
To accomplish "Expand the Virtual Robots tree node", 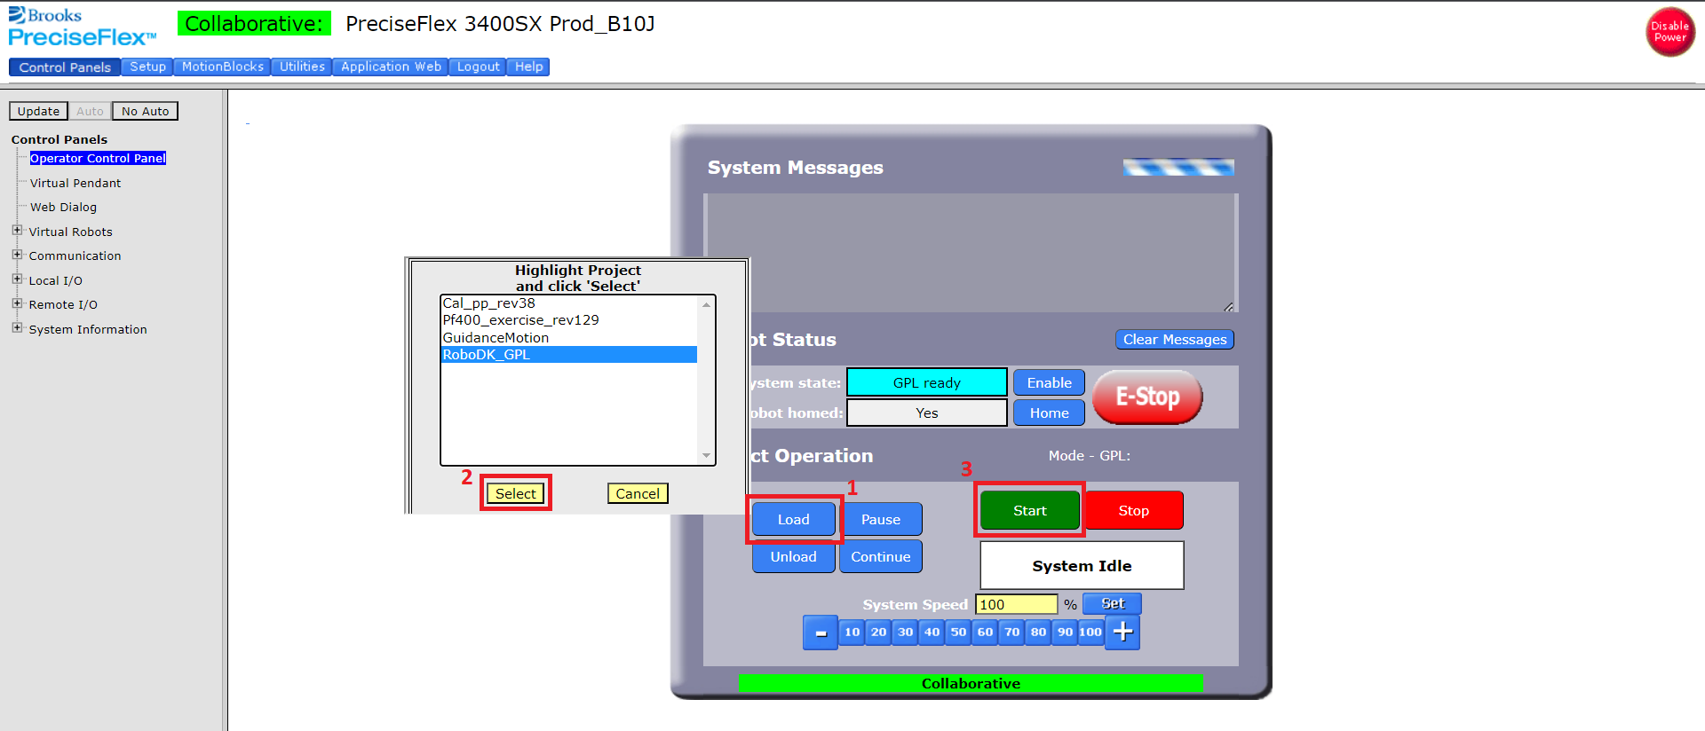I will tap(17, 231).
